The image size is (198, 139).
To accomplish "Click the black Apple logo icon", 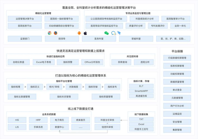I will coord(85,33).
